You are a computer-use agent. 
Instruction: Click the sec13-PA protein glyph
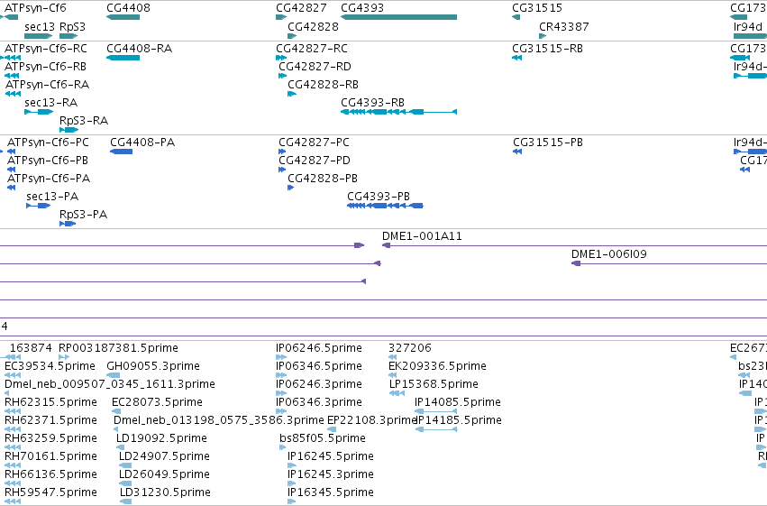38,206
